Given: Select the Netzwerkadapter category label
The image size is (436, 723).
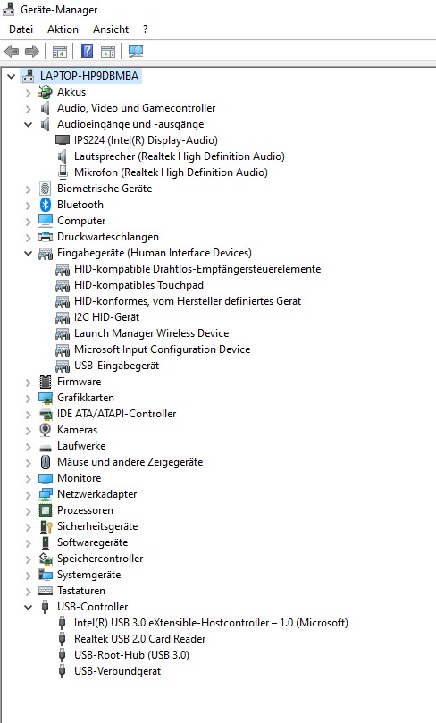Looking at the screenshot, I should click(96, 494).
